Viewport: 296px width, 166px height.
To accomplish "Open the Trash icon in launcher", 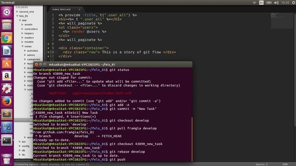I will (x=6, y=159).
